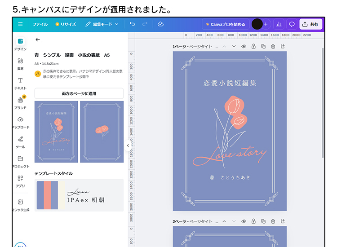Screen dimensions: 337x247
Task: Select author line 著 さとうちあき on canvas
Action: pos(230,177)
